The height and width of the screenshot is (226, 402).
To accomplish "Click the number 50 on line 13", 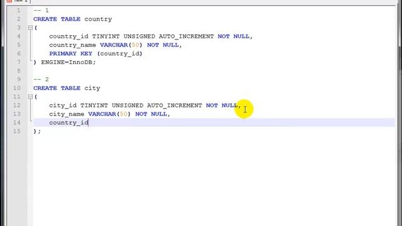I will tap(124, 114).
